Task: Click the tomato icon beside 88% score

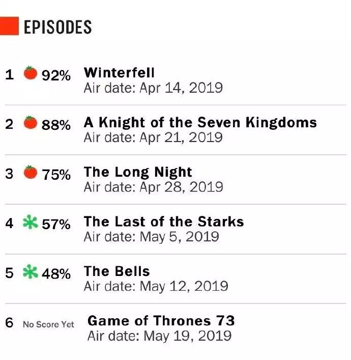Action: coord(31,123)
